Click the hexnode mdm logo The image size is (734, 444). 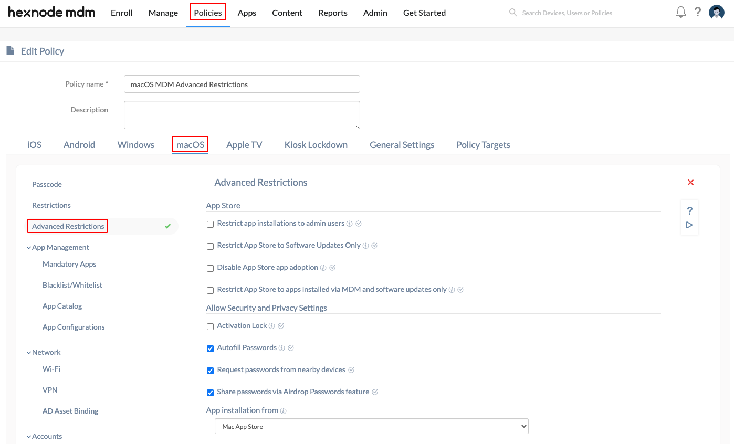[51, 13]
